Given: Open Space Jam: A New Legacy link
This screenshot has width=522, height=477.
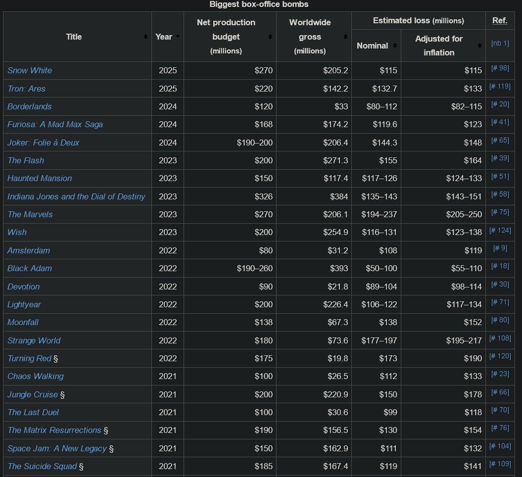Looking at the screenshot, I should (57, 448).
